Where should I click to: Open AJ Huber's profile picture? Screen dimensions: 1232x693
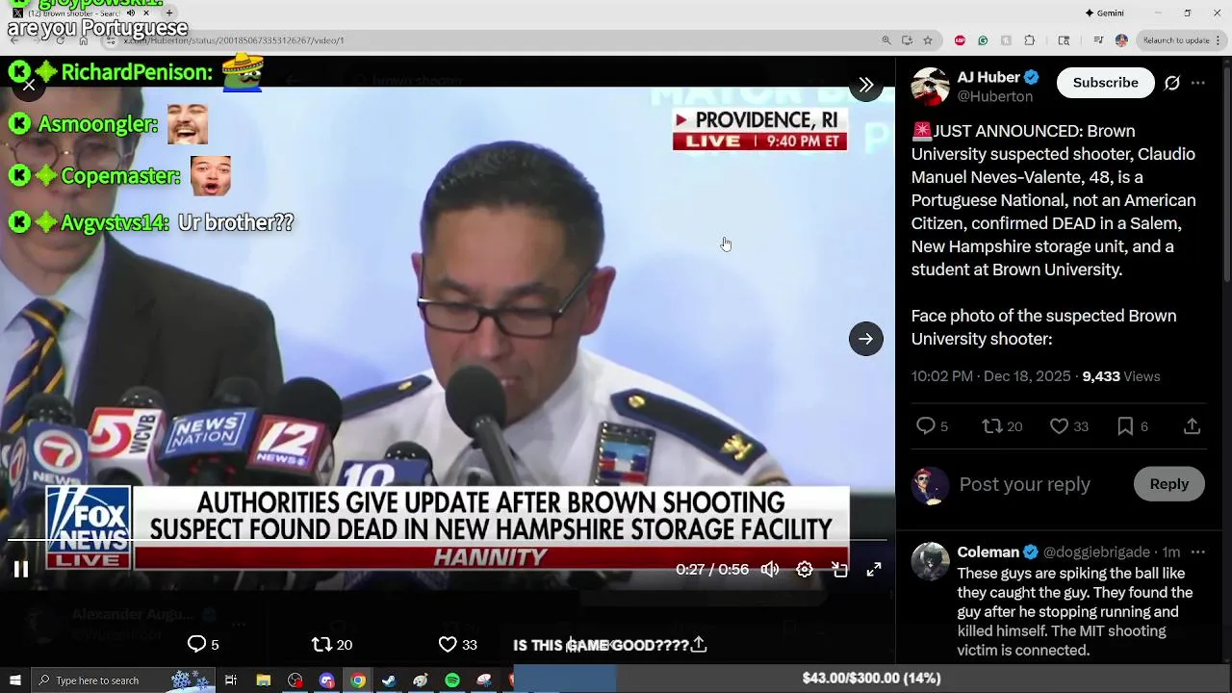click(930, 87)
